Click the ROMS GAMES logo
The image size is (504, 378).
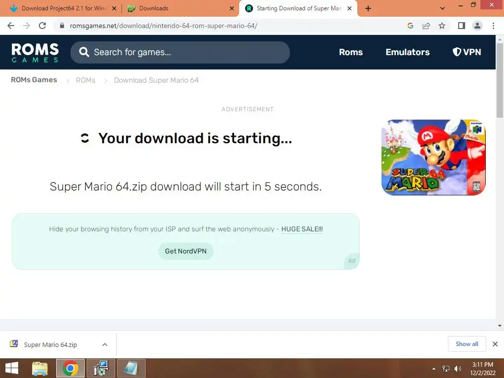click(x=35, y=52)
